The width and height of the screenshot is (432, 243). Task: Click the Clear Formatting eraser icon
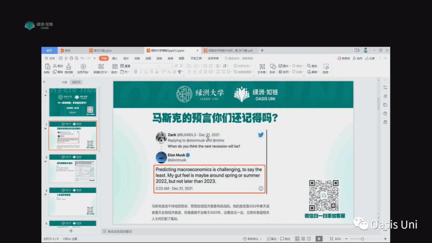[174, 72]
